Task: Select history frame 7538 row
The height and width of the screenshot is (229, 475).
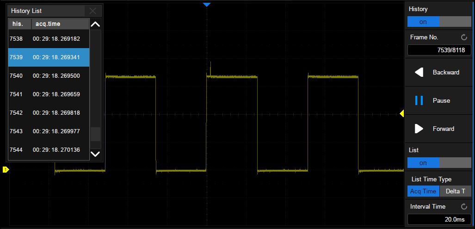Action: tap(49, 39)
